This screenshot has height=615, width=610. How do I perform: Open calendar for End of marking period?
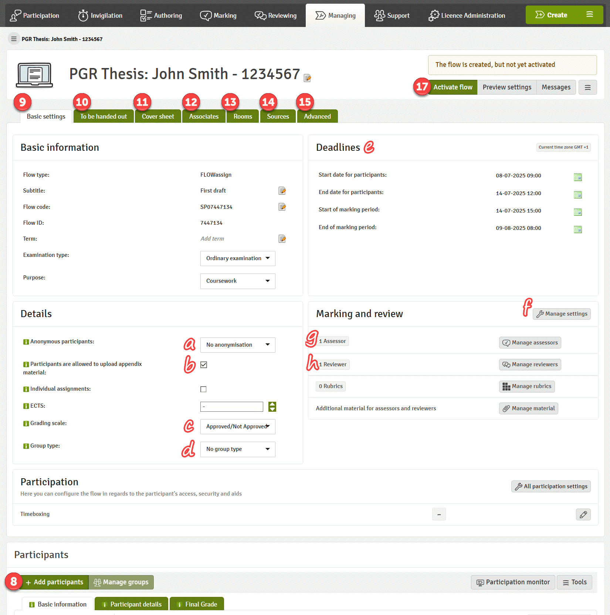click(577, 230)
